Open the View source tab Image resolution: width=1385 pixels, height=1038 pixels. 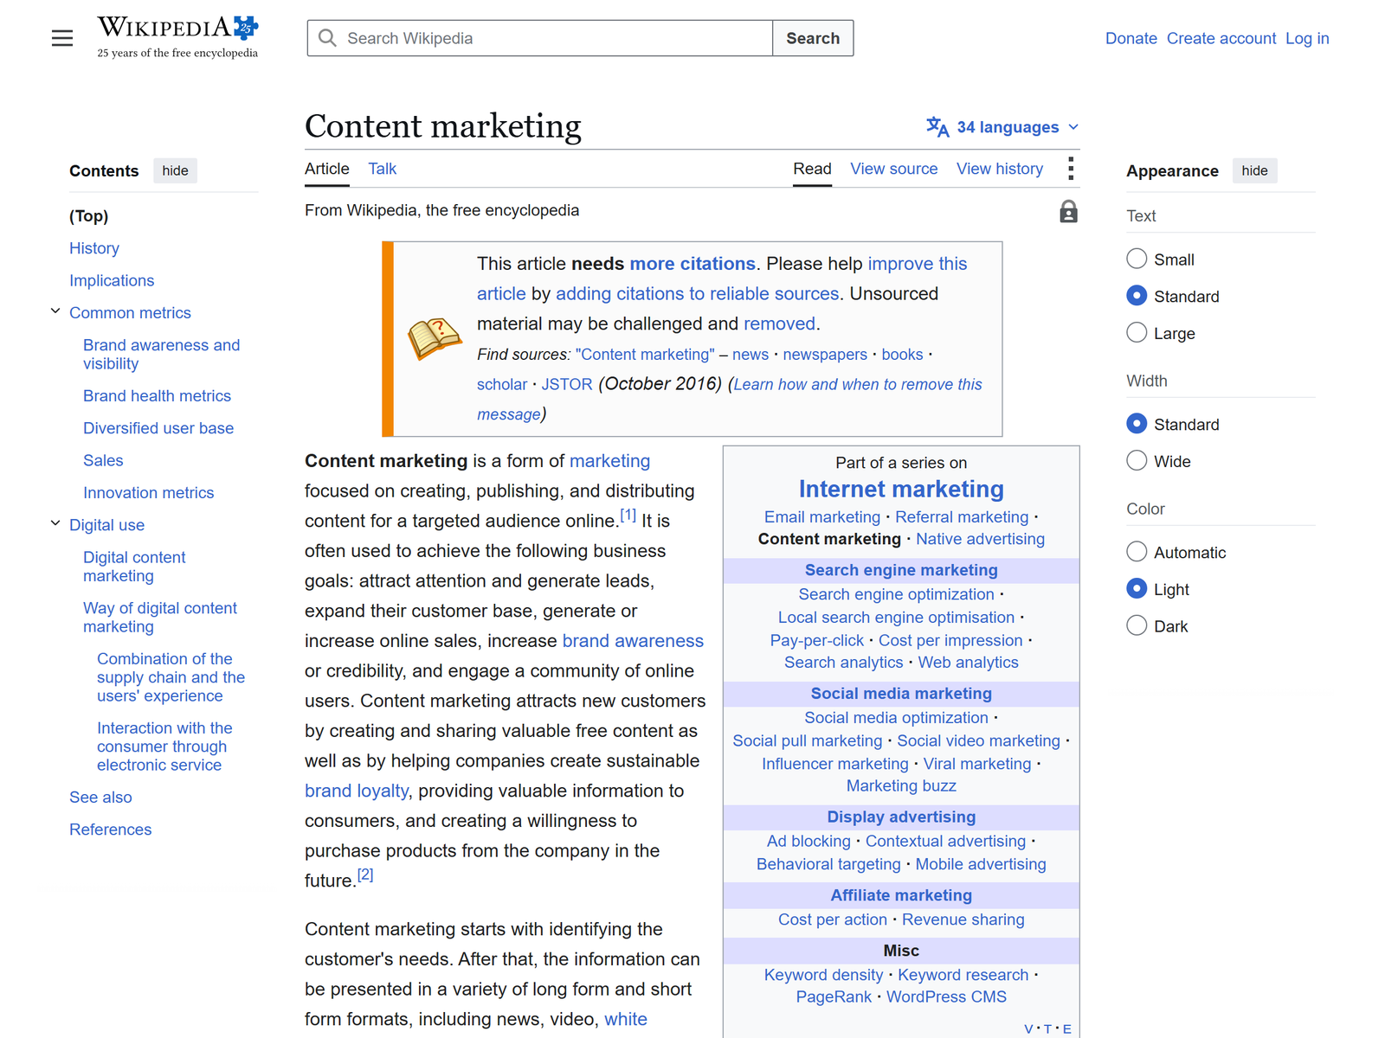[x=893, y=169]
